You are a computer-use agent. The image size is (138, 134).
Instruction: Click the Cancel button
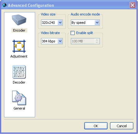pos(122,126)
